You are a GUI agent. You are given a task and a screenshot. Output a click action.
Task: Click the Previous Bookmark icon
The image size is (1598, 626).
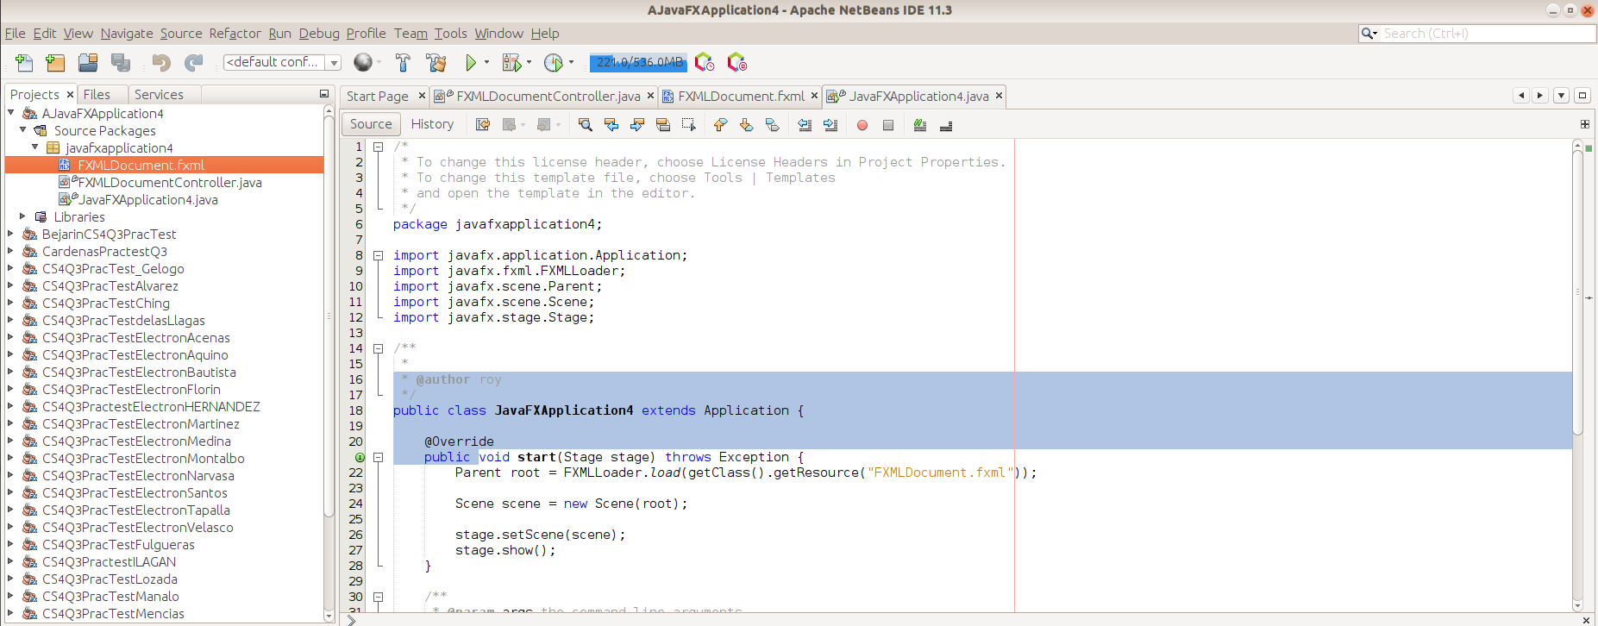click(x=721, y=125)
